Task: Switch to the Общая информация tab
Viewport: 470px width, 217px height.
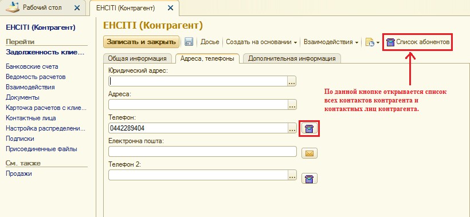Action: [x=138, y=58]
